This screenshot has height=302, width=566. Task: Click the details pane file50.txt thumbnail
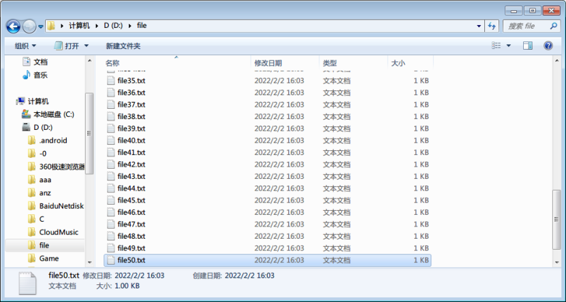click(27, 283)
